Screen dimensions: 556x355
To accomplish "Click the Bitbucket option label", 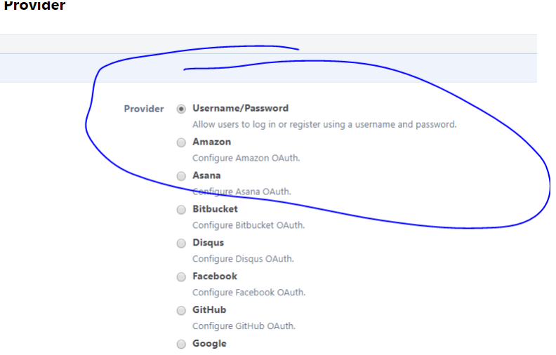I will point(215,209).
